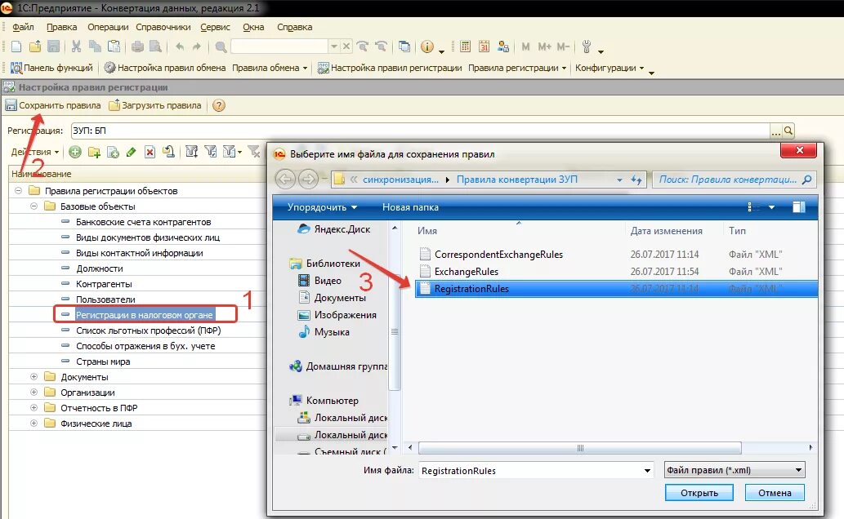This screenshot has width=844, height=519.
Task: Create a new document via blank page icon
Action: tap(16, 47)
